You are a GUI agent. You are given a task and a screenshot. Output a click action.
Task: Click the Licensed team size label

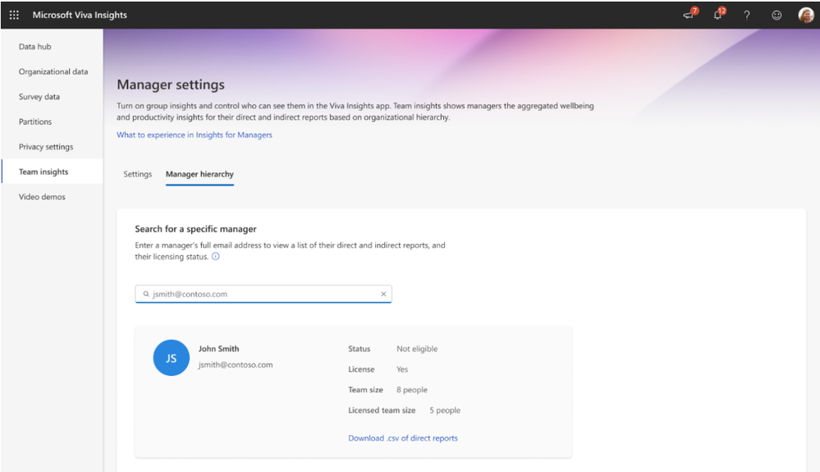coord(382,410)
